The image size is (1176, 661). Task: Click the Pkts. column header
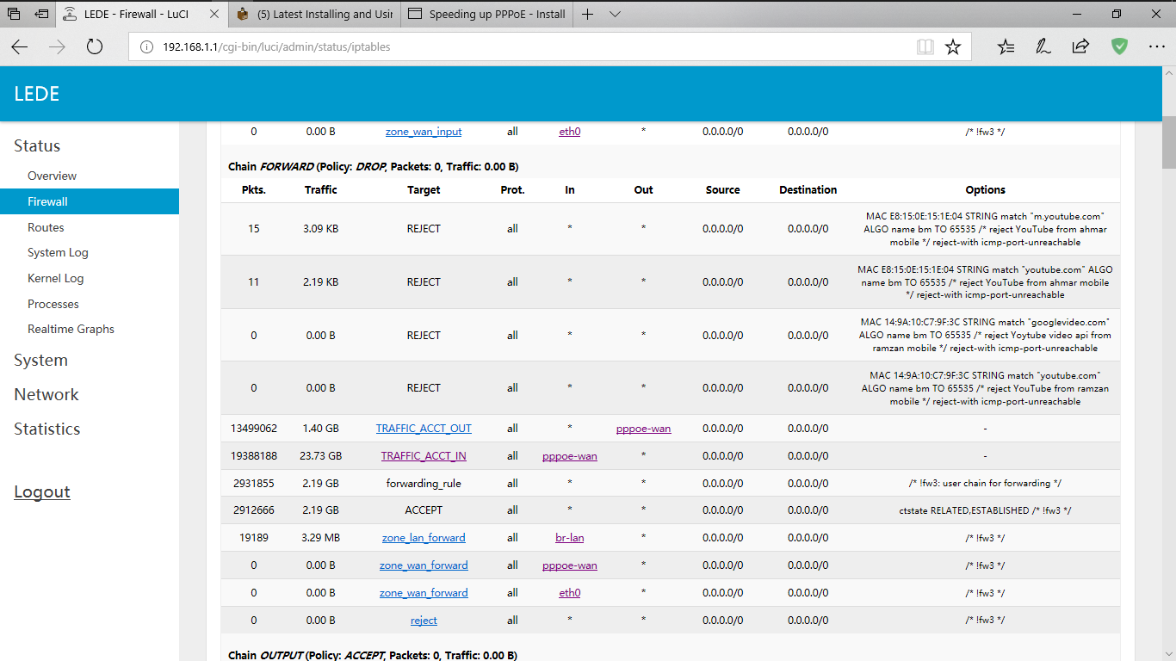[x=253, y=189]
